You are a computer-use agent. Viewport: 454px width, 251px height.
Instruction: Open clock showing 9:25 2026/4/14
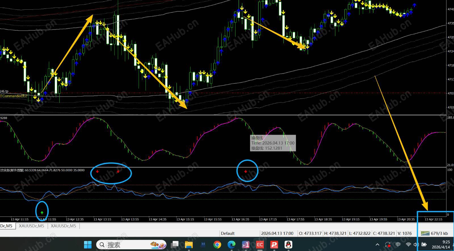(x=441, y=244)
